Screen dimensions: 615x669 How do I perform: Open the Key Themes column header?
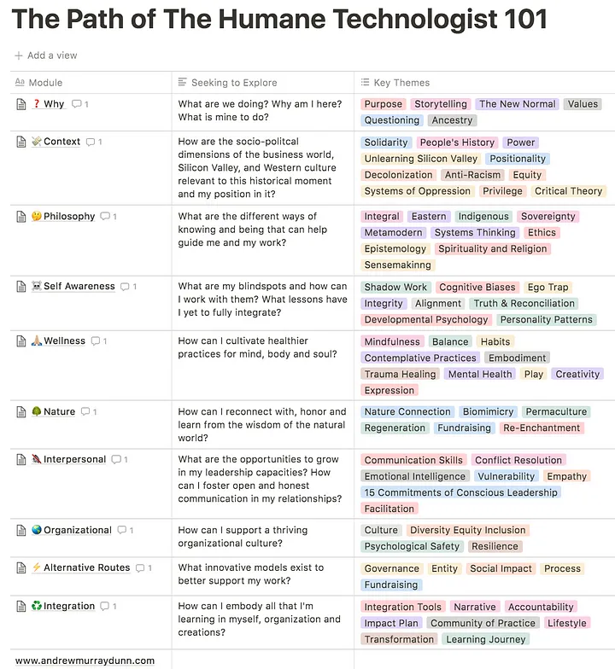tap(401, 83)
